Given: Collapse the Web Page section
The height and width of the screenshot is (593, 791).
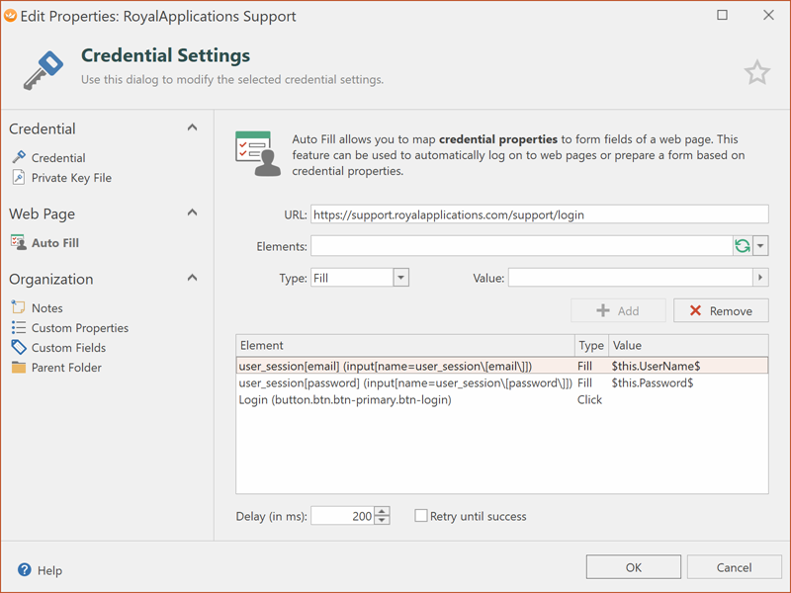Looking at the screenshot, I should pyautogui.click(x=192, y=212).
